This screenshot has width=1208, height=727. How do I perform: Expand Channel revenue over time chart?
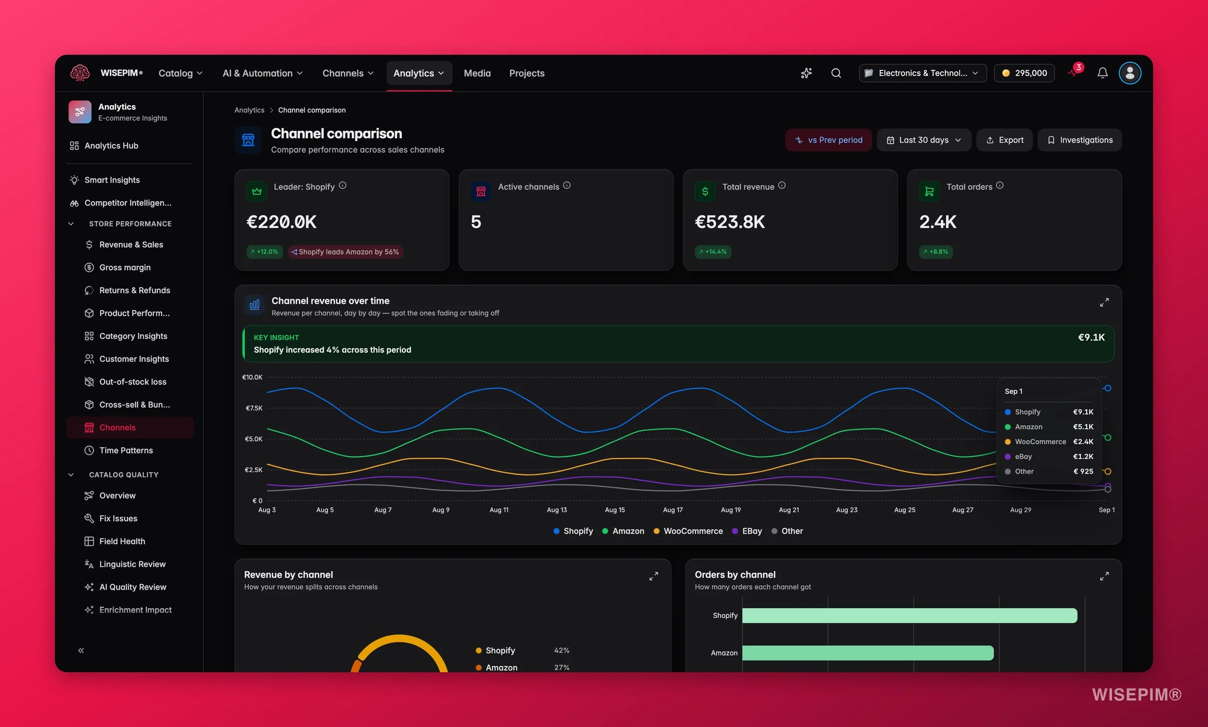[1104, 302]
